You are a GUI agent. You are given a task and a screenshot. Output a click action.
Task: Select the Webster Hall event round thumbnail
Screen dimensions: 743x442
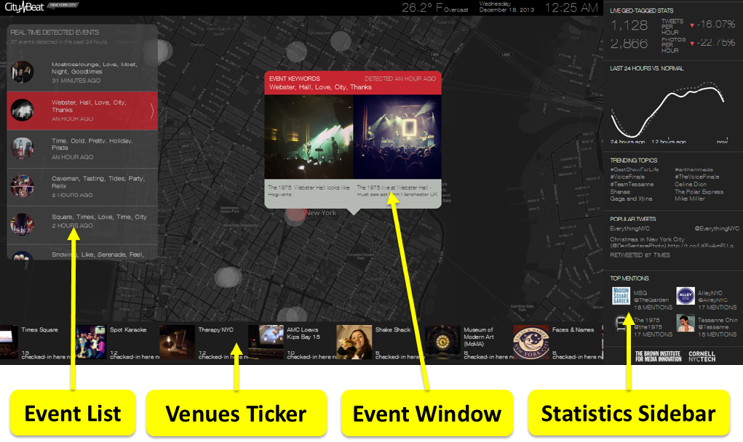pos(22,110)
